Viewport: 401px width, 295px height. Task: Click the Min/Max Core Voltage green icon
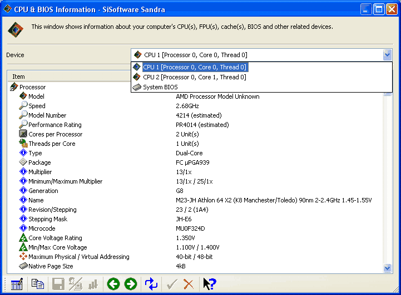click(23, 247)
